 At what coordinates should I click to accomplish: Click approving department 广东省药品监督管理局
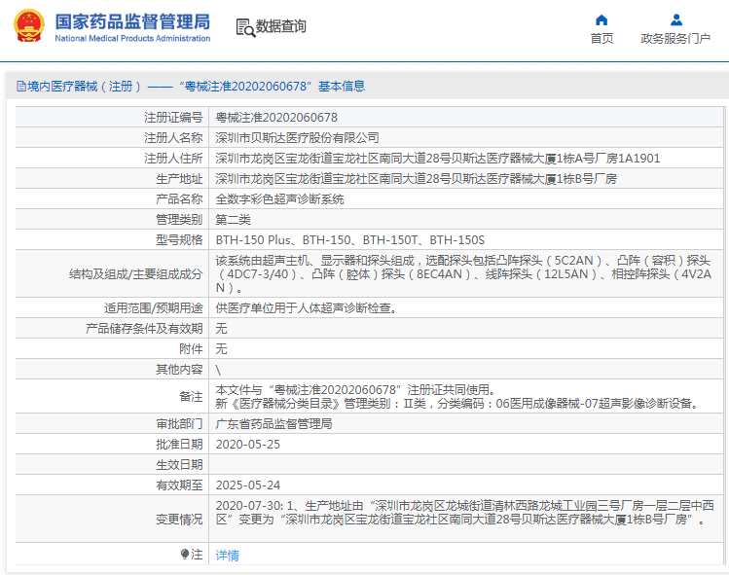pyautogui.click(x=273, y=423)
